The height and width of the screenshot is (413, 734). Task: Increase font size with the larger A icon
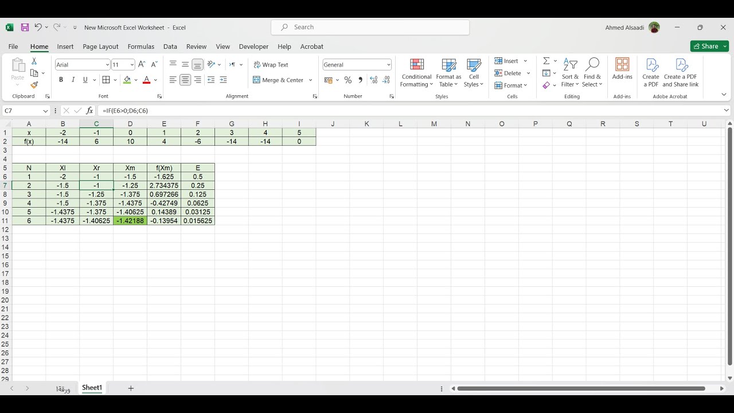(142, 65)
